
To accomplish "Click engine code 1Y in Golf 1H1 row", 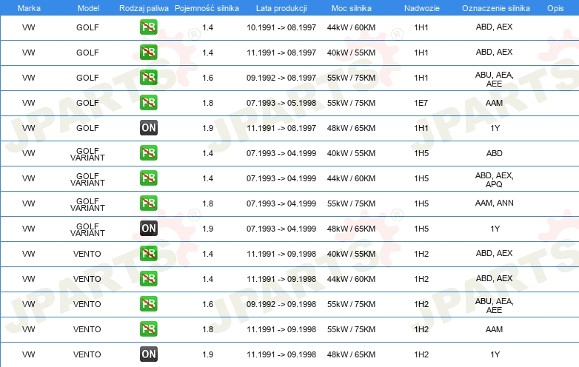I will [x=495, y=128].
